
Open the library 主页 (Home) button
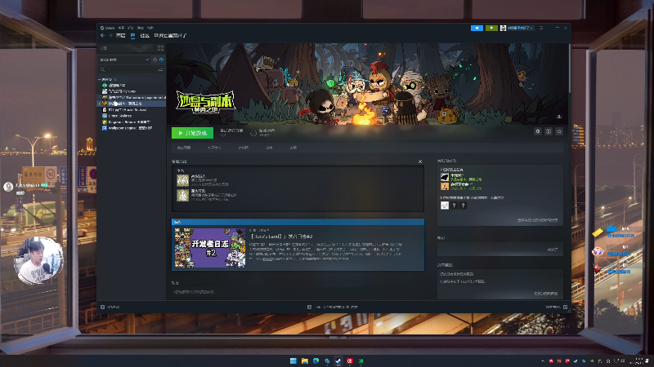(x=127, y=48)
